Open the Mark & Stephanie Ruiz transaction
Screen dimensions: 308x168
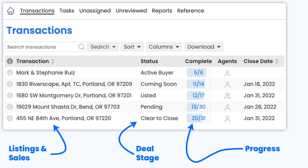(46, 73)
